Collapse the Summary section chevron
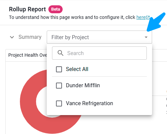Image resolution: width=167 pixels, height=134 pixels. [12, 37]
